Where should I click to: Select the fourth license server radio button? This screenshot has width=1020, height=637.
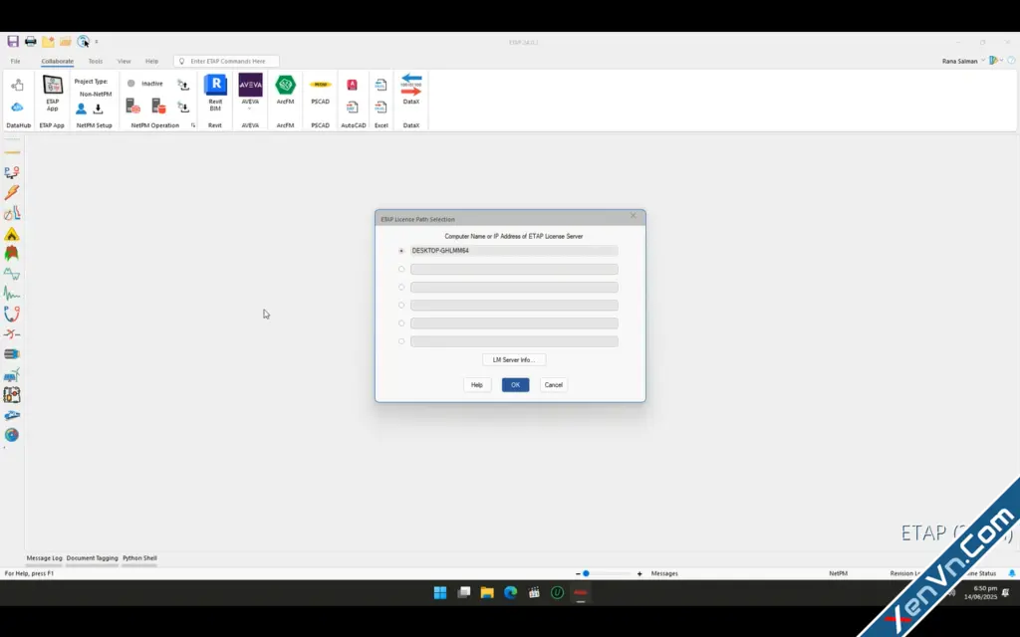coord(401,306)
